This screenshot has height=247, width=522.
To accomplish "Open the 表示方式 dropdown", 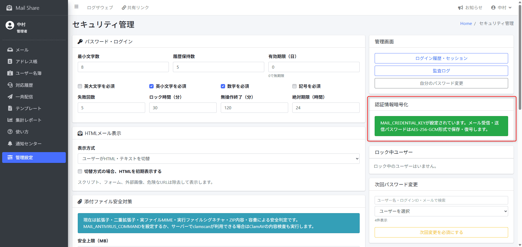I will click(x=219, y=159).
